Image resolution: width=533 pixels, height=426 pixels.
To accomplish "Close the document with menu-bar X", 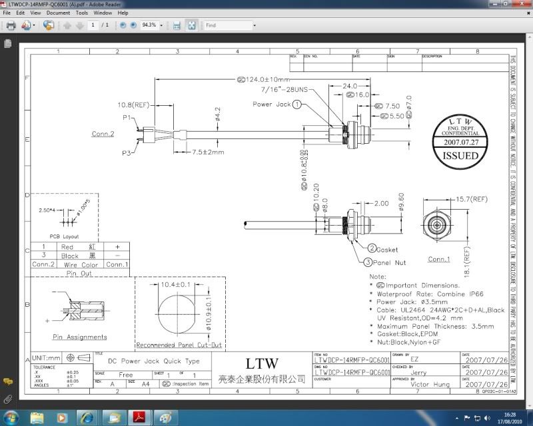I will 528,13.
